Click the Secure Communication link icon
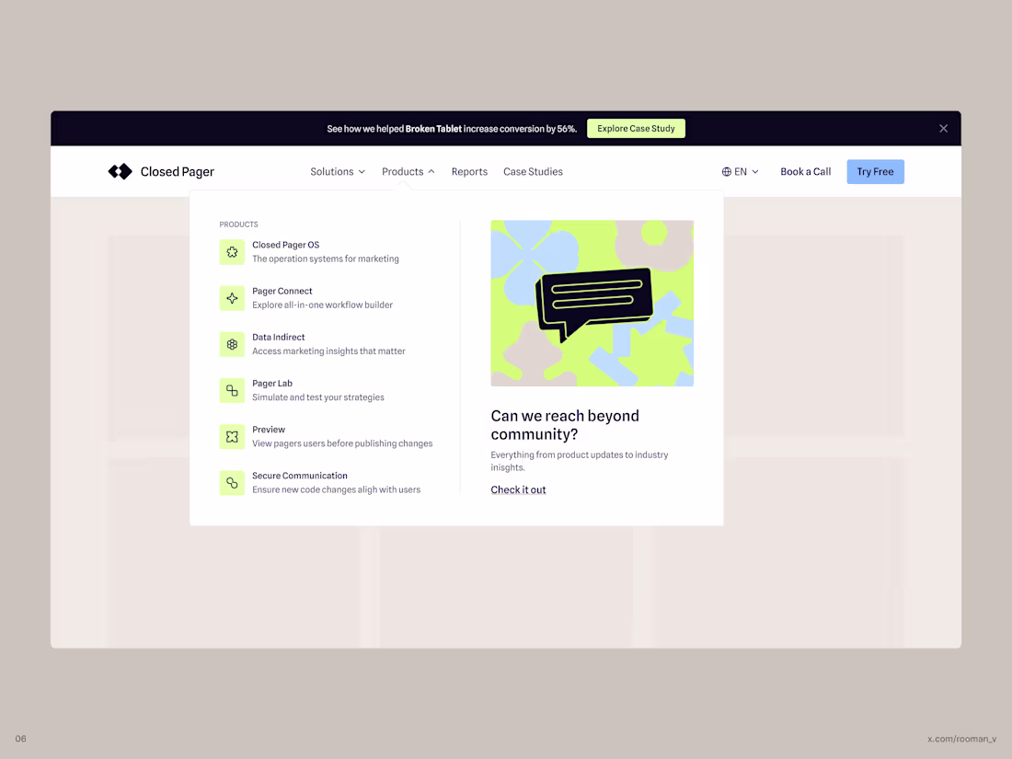The width and height of the screenshot is (1012, 759). (232, 482)
